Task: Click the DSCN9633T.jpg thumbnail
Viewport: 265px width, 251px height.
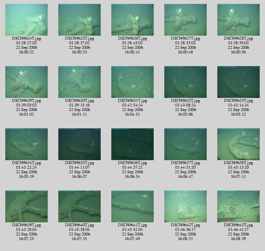Action: [x=238, y=82]
